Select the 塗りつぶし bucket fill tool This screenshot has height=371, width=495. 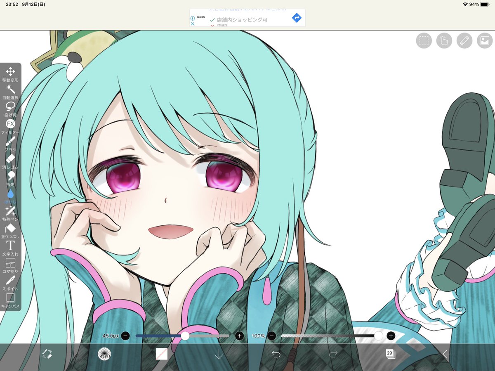(x=10, y=231)
